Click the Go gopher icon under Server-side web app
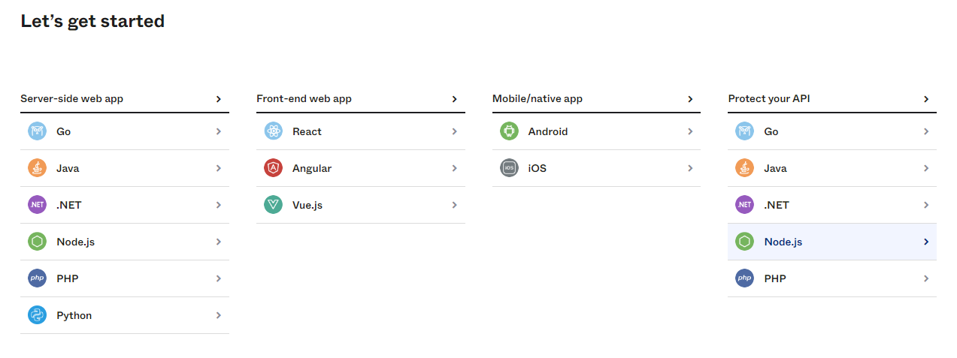This screenshot has width=957, height=358. (37, 131)
